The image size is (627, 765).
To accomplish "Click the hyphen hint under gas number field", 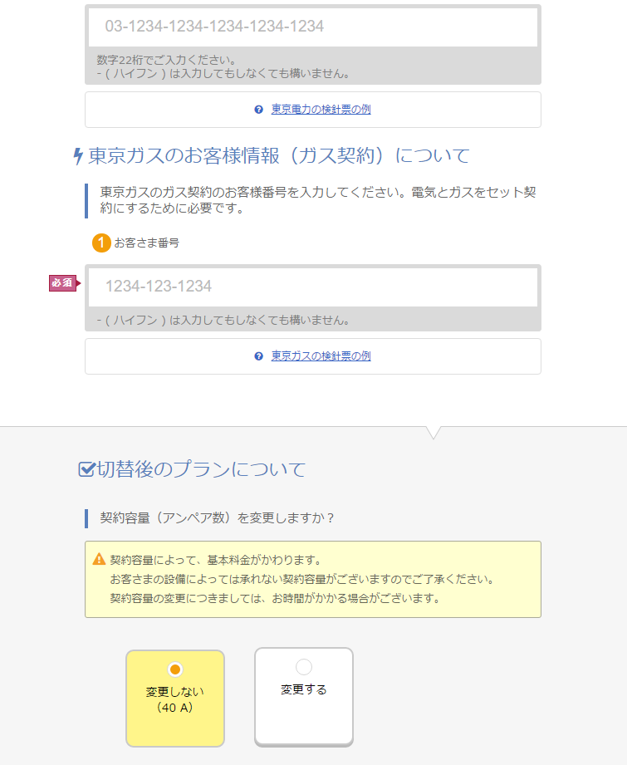I will tap(223, 321).
